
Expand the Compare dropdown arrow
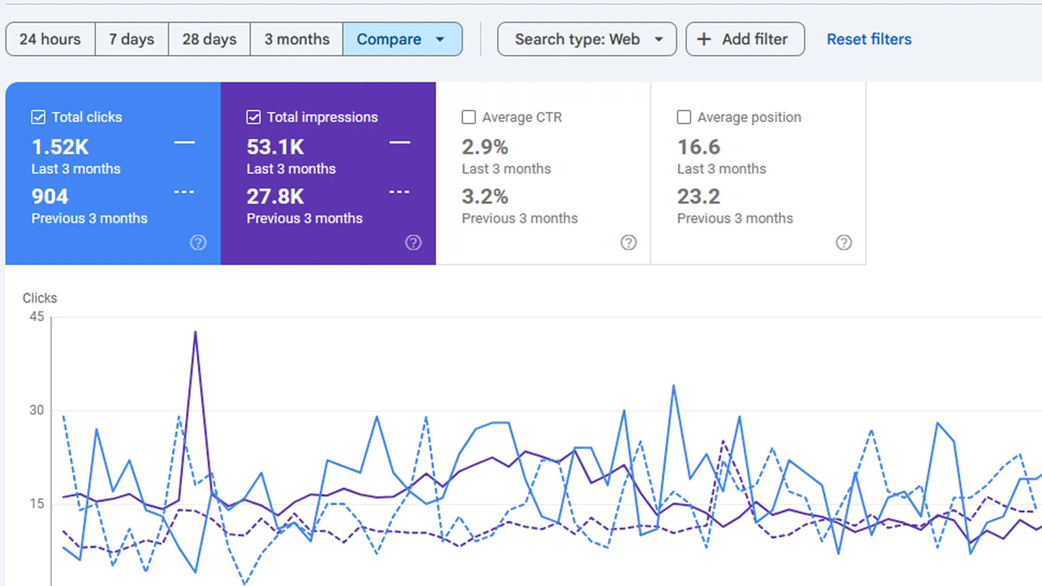[440, 39]
